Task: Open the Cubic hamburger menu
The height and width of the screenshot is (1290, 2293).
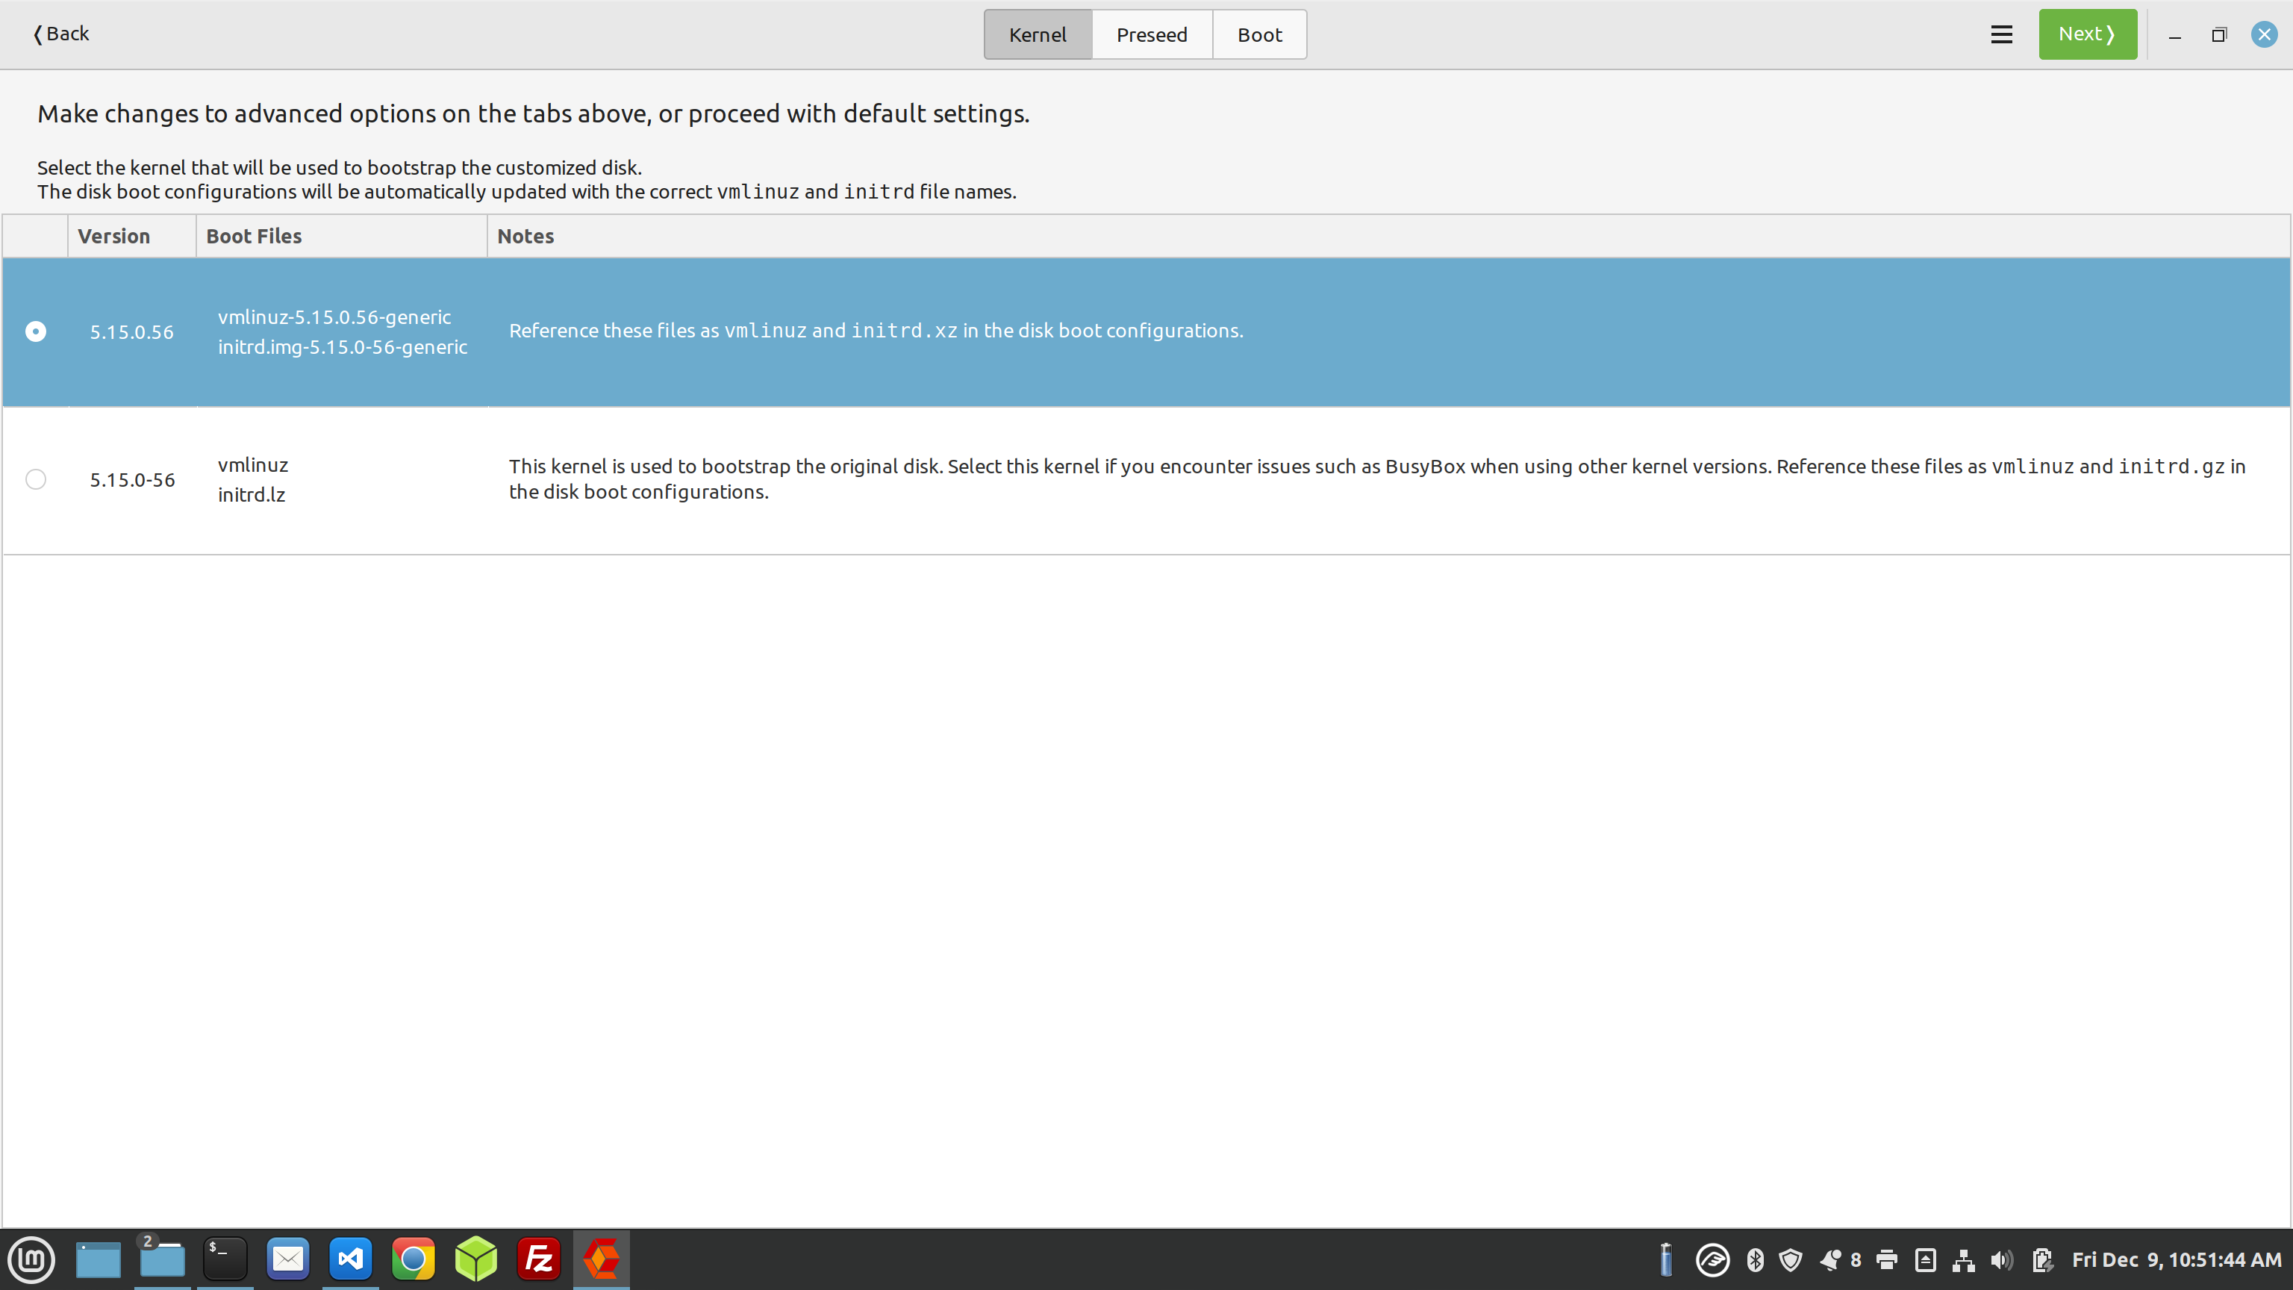Action: click(2000, 34)
